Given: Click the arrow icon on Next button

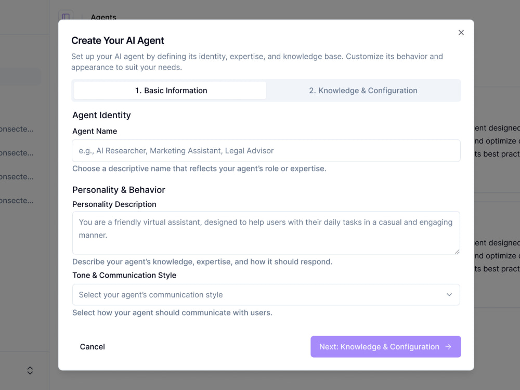Looking at the screenshot, I should pyautogui.click(x=448, y=346).
